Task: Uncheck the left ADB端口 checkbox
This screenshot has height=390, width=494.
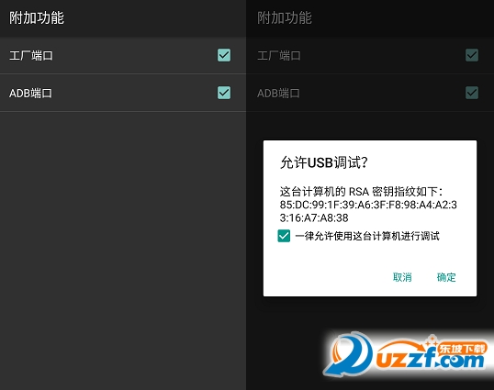Action: [x=224, y=93]
